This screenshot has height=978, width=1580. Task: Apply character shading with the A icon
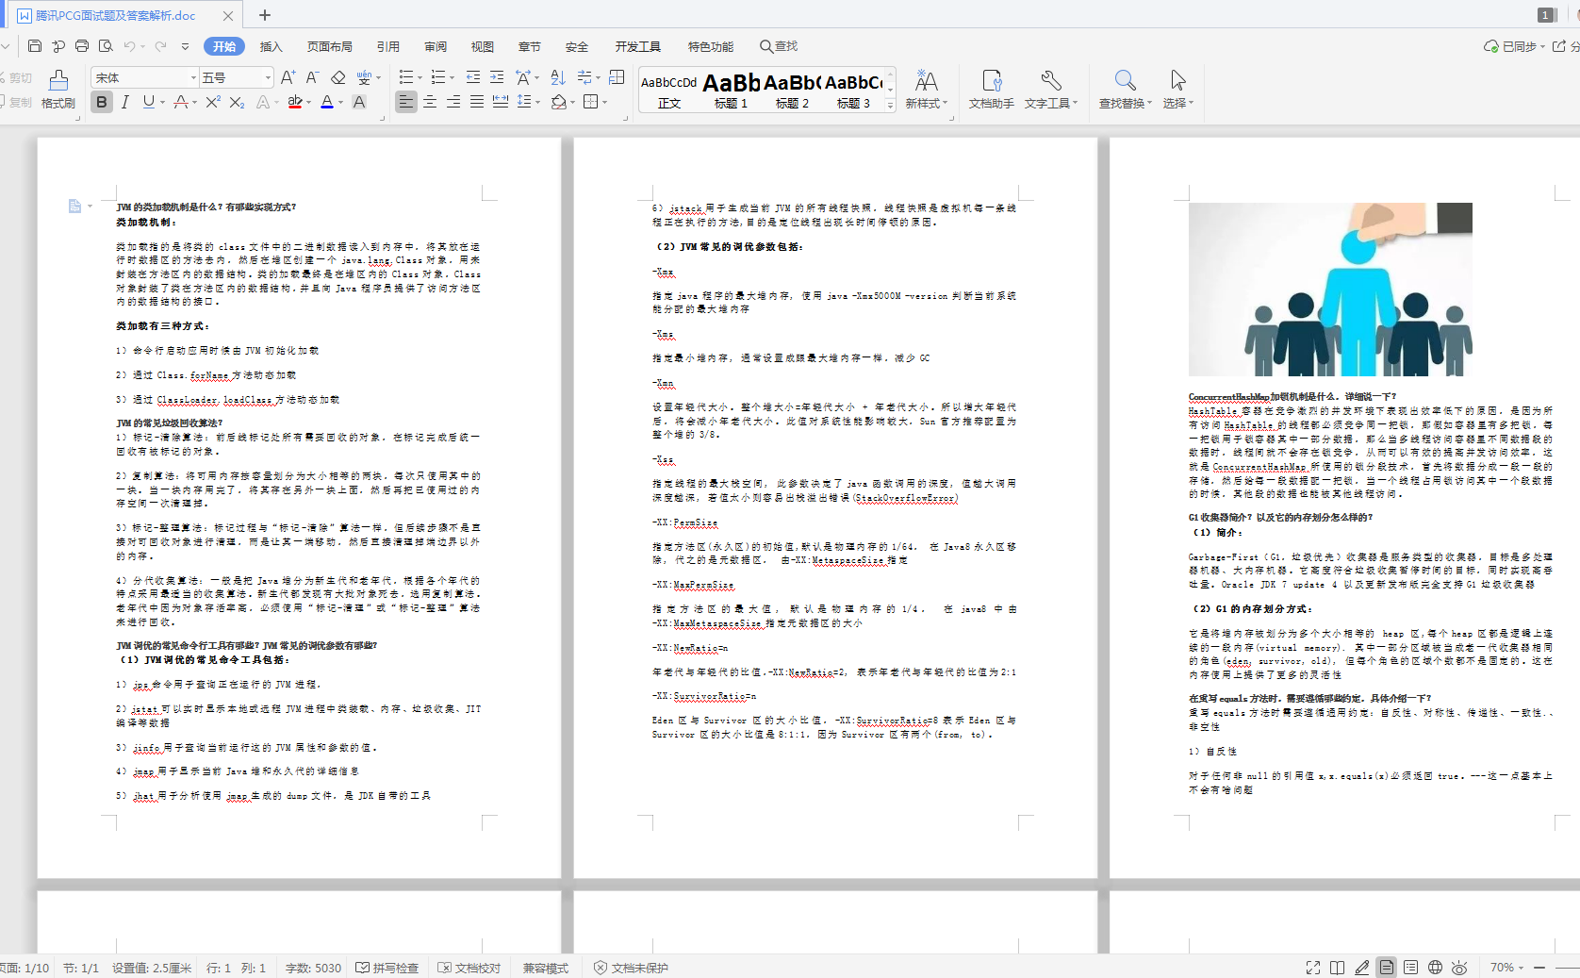coord(359,102)
